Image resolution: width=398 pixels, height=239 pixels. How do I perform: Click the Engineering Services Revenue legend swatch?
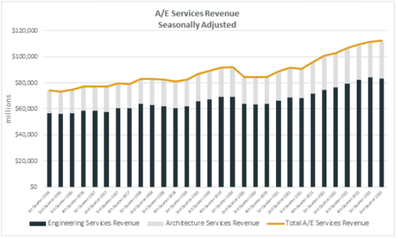coord(38,224)
